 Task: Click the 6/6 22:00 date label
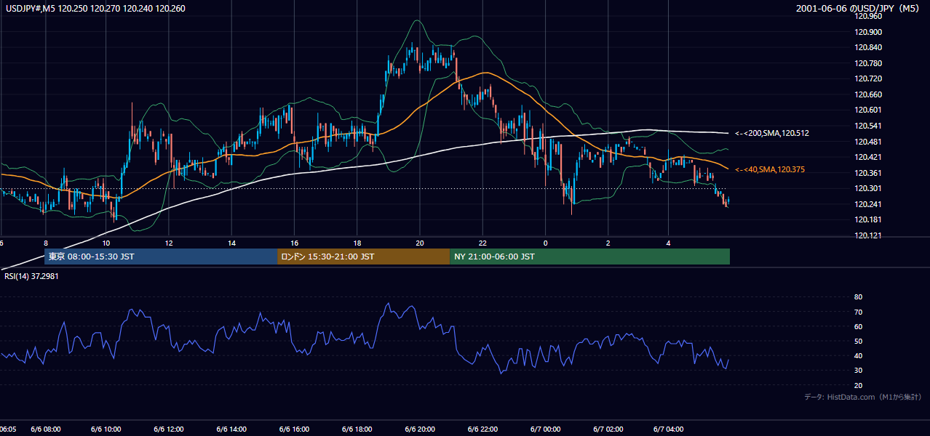click(482, 429)
